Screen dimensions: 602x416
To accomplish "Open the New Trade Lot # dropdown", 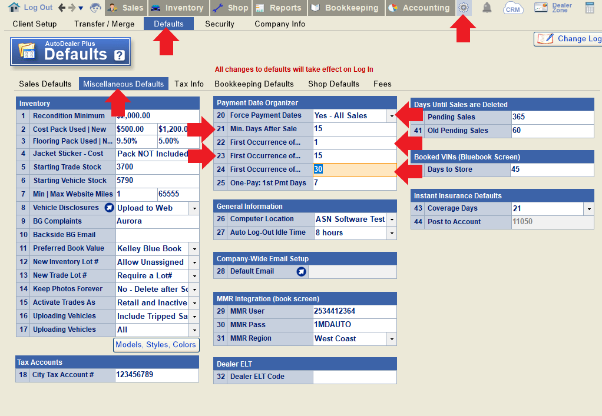I will point(194,276).
